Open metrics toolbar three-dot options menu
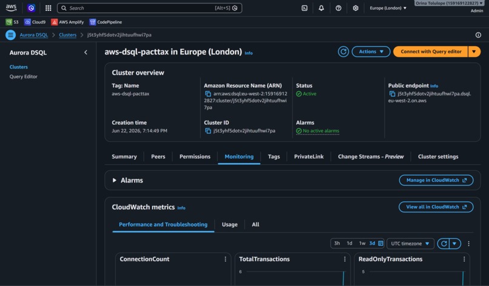 (469, 244)
